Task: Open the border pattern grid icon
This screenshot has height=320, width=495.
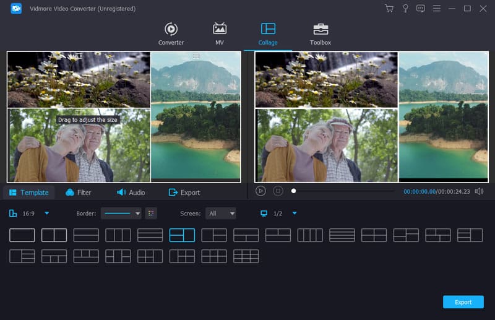Action: 151,214
